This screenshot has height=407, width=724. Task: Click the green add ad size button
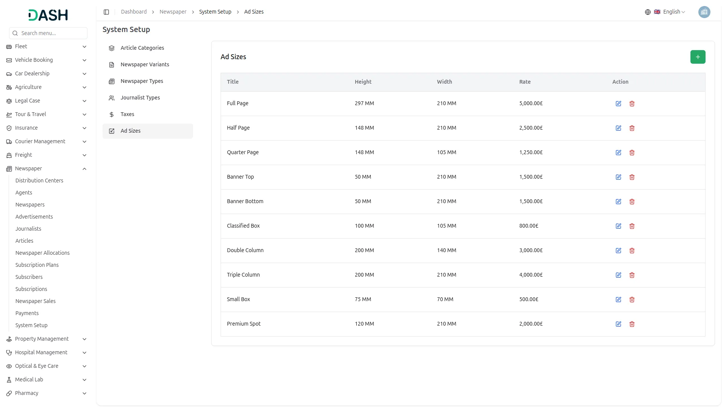click(698, 57)
